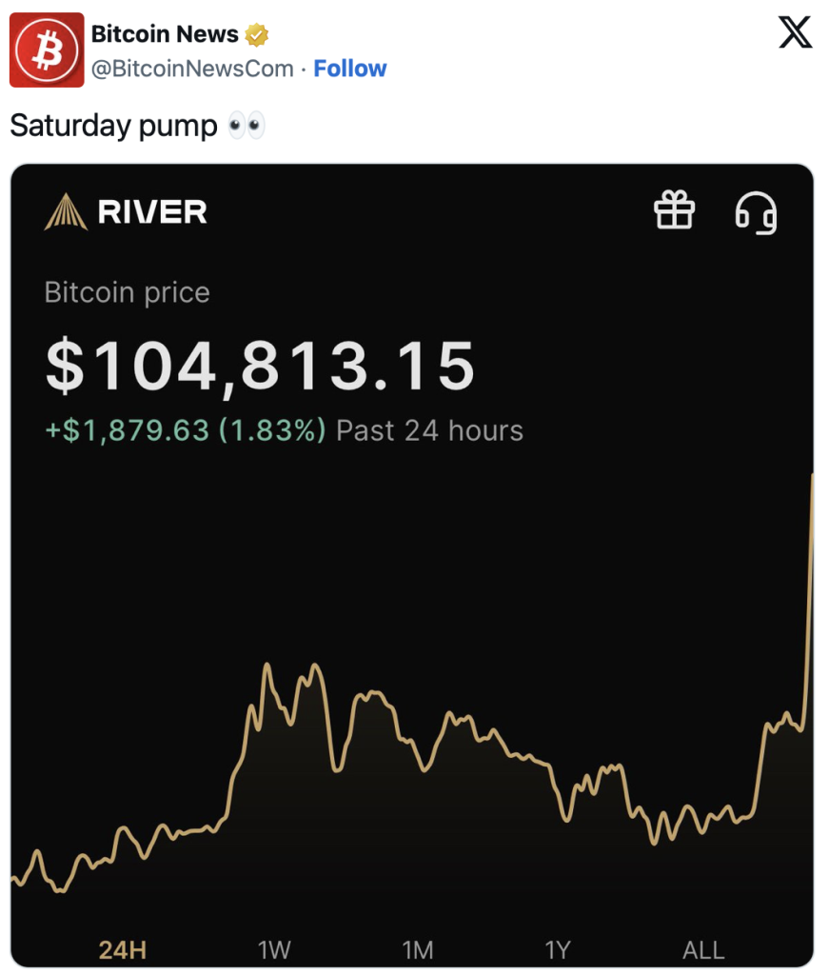Click the gold verified badge
The height and width of the screenshot is (975, 829).
[257, 35]
